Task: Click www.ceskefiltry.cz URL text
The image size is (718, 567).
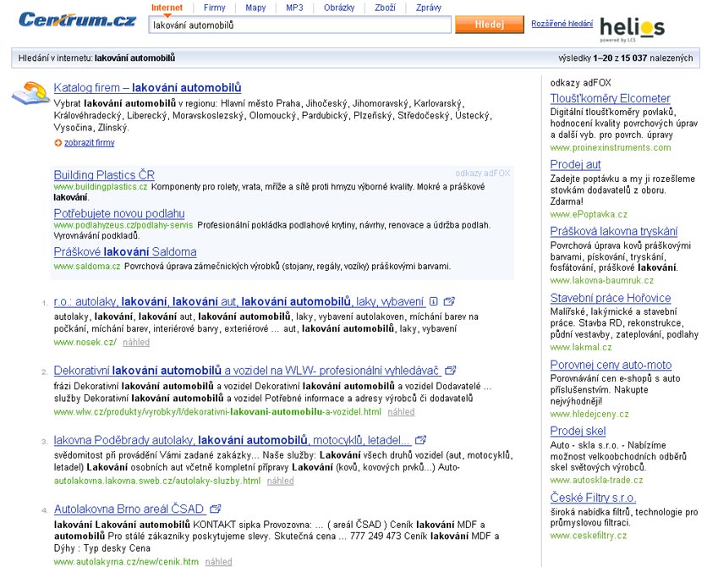Action: pos(589,536)
